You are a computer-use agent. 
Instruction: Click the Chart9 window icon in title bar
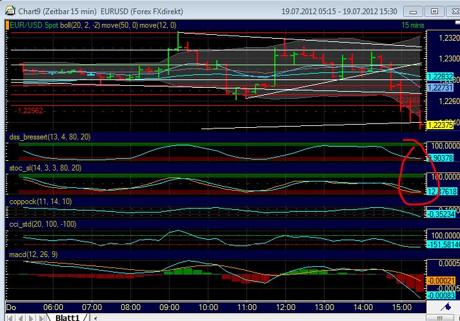click(10, 11)
